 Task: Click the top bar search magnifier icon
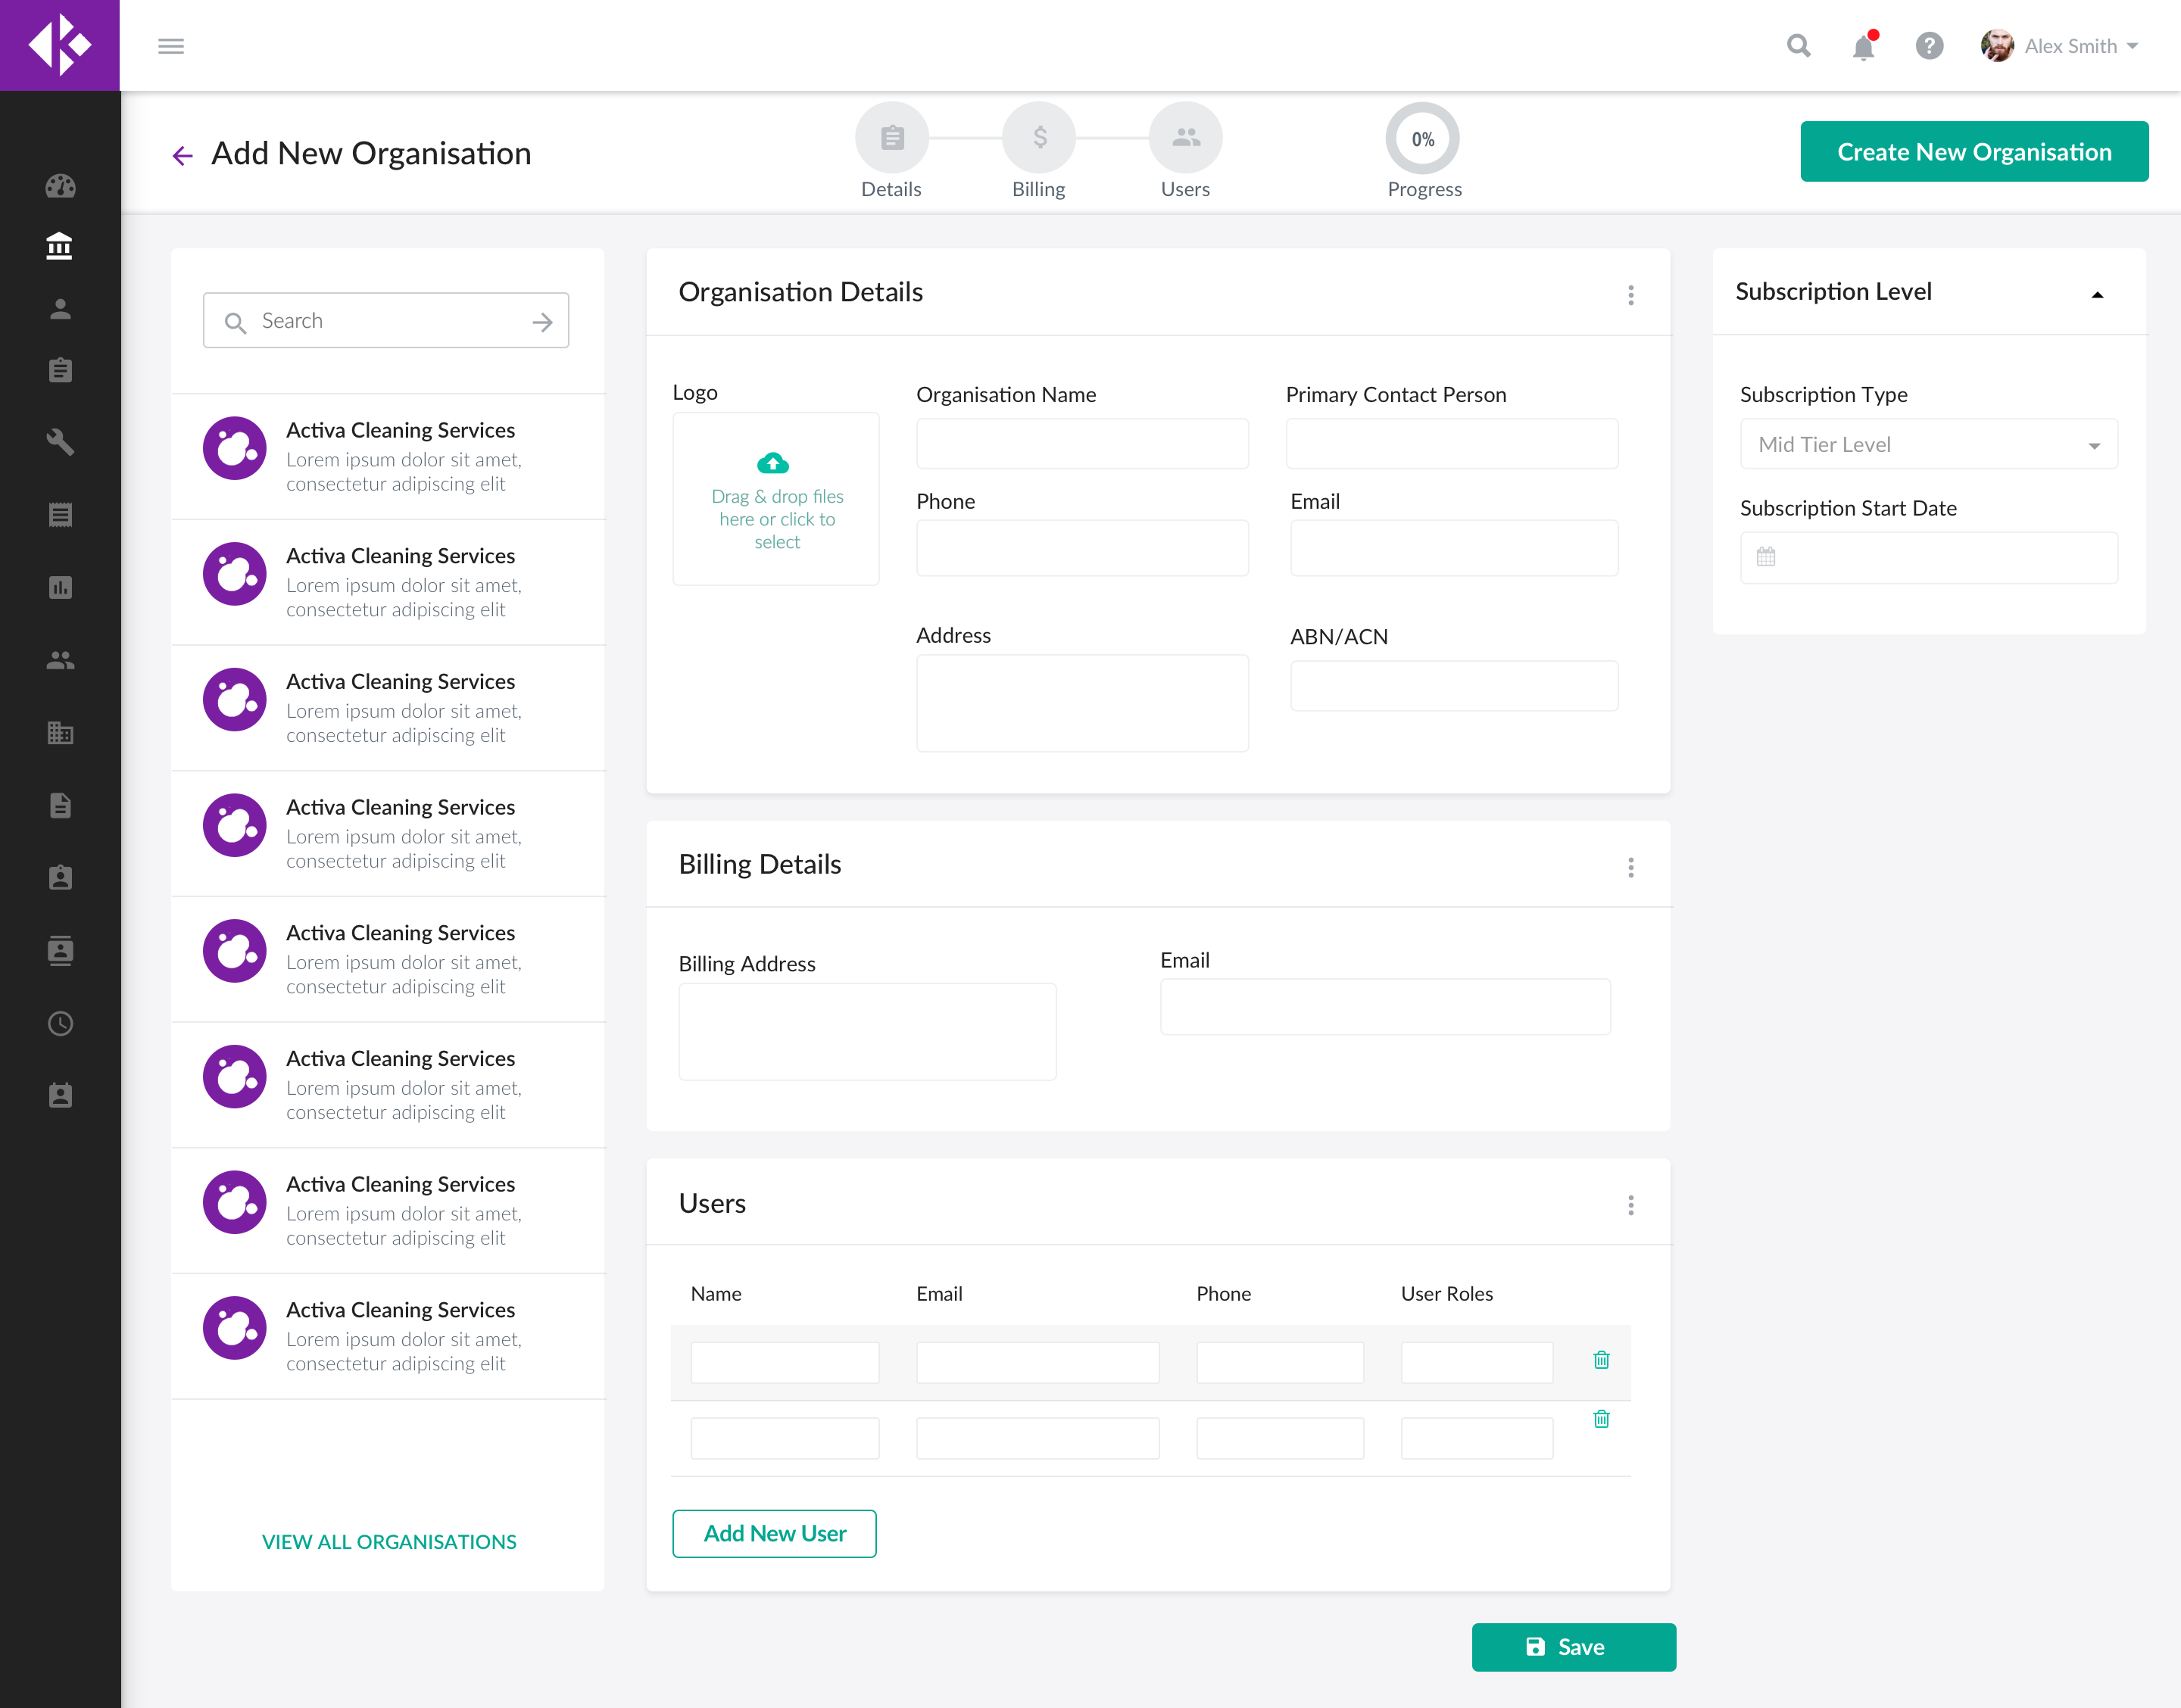click(x=1798, y=46)
